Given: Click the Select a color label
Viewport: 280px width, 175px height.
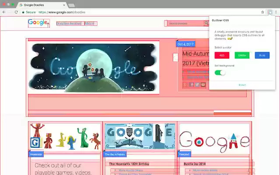Looking at the screenshot, I should tap(223, 48).
